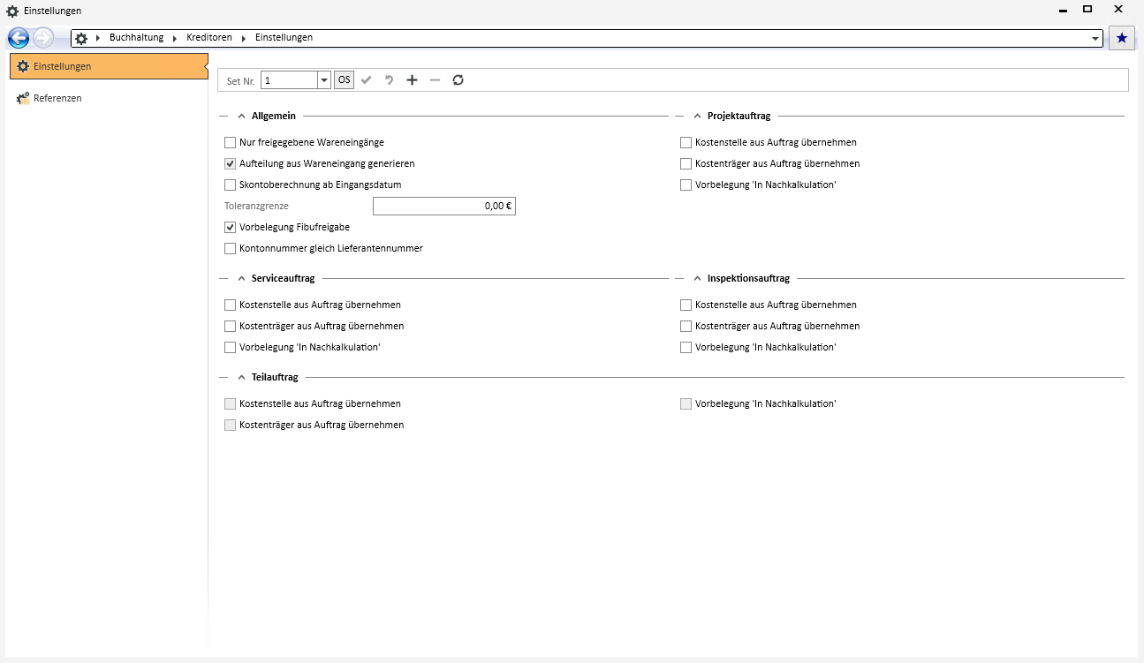Click the Set Nr. label

point(241,81)
